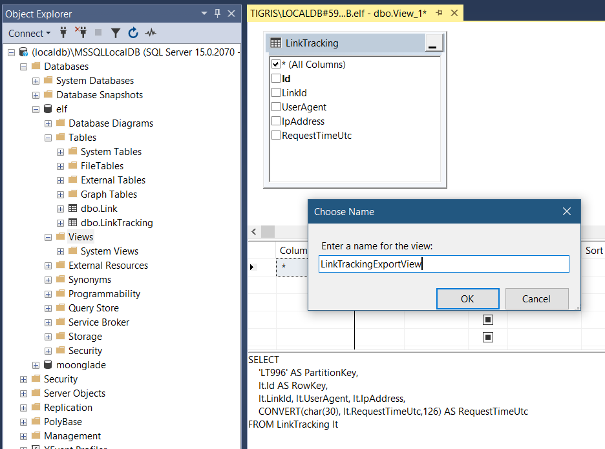Collapse the Tables folder node
The height and width of the screenshot is (449, 605).
click(48, 138)
